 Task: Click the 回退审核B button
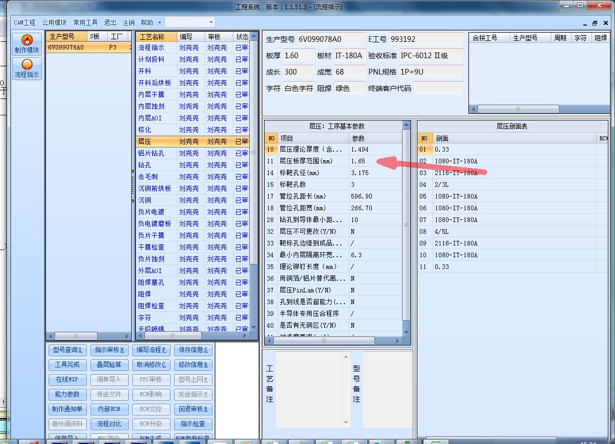click(194, 409)
